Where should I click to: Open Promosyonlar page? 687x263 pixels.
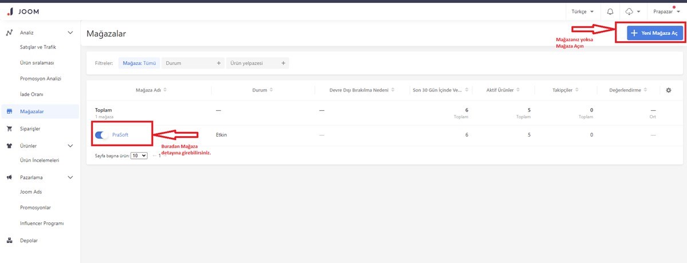pos(35,208)
